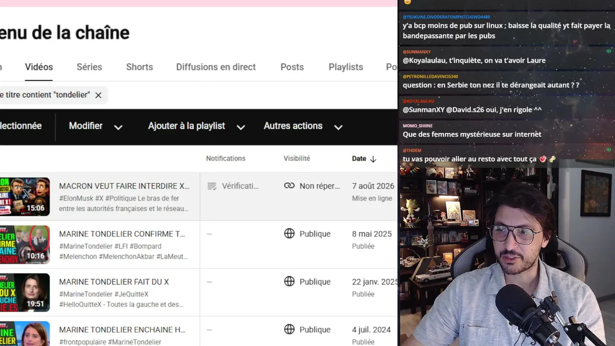Remove the "tondelier" title filter chip
This screenshot has width=615, height=346.
pos(98,95)
